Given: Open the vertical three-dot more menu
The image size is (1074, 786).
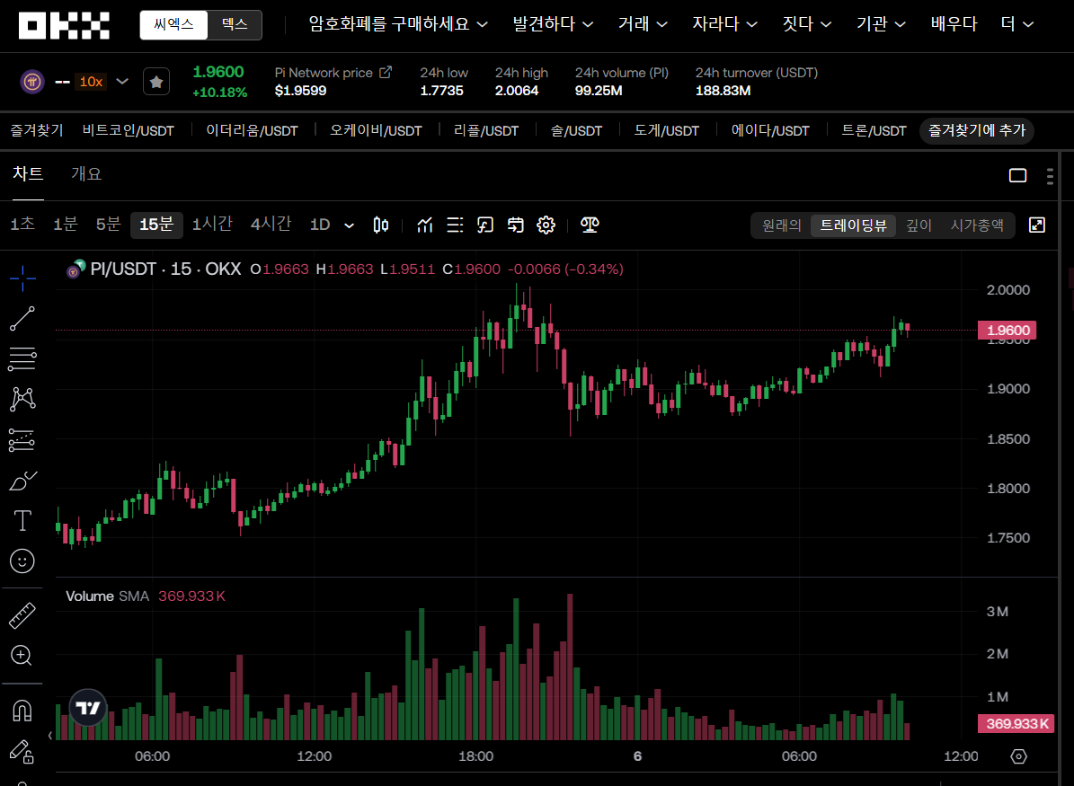Looking at the screenshot, I should (1050, 176).
